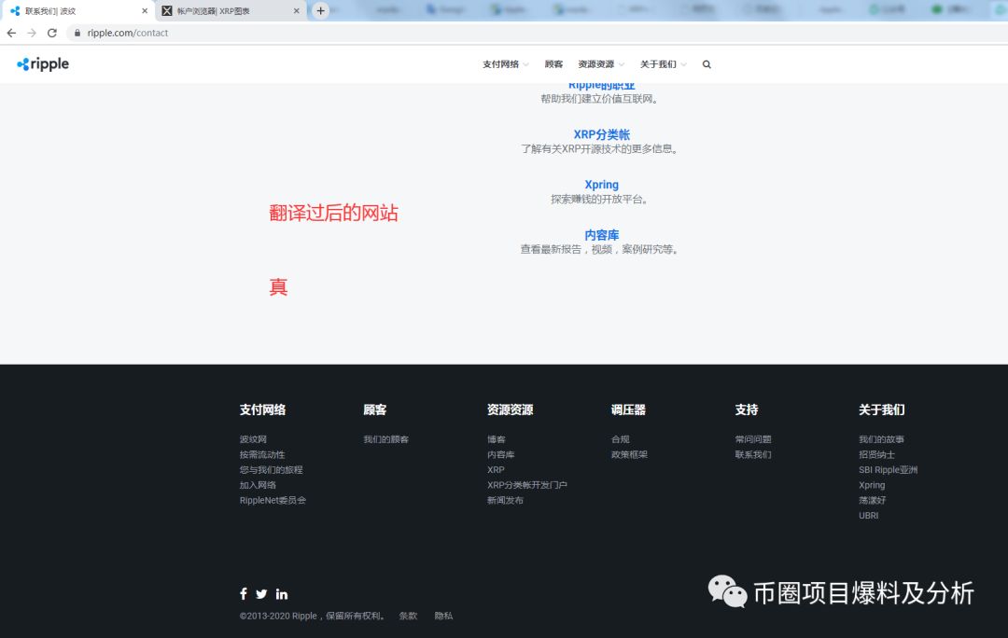Open a new browser tab with plus button
1008x638 pixels.
coord(320,11)
